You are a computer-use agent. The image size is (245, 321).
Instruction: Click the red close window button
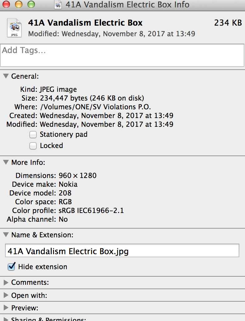6,4
